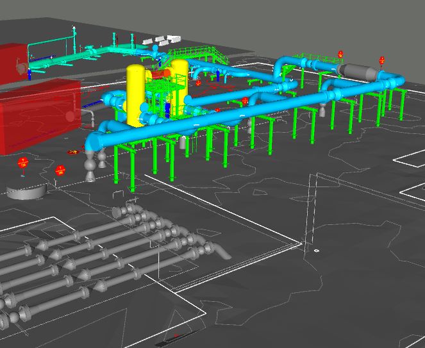The height and width of the screenshot is (348, 425).
Task: Select the orange horizontal vessel between yellow vessels
Action: point(161,74)
